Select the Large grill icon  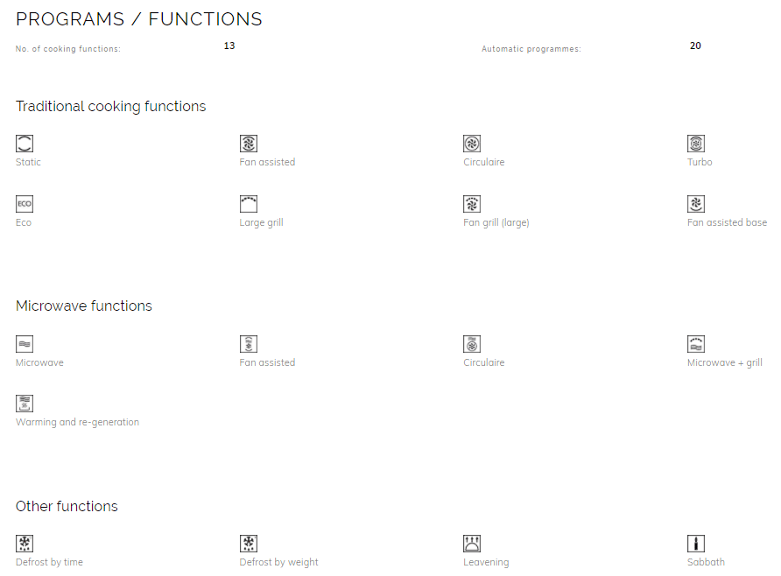pos(249,204)
